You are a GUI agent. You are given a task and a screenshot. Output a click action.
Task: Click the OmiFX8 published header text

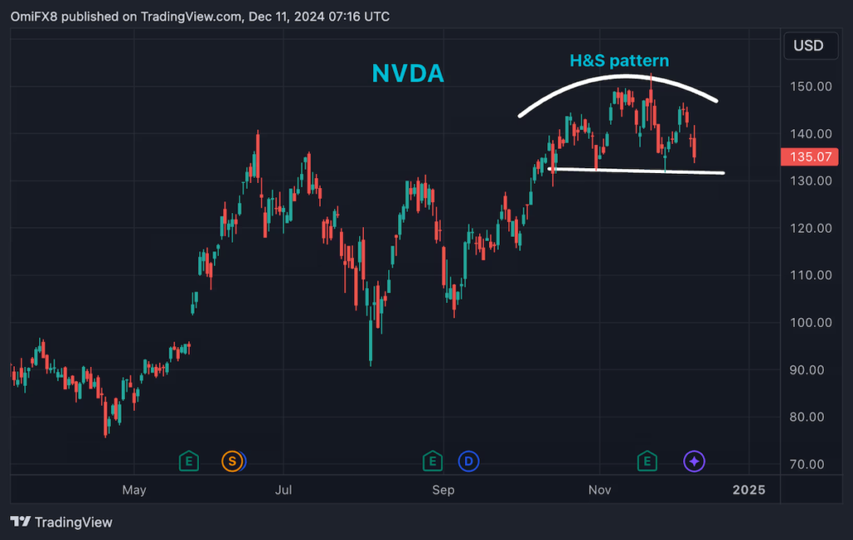[200, 17]
